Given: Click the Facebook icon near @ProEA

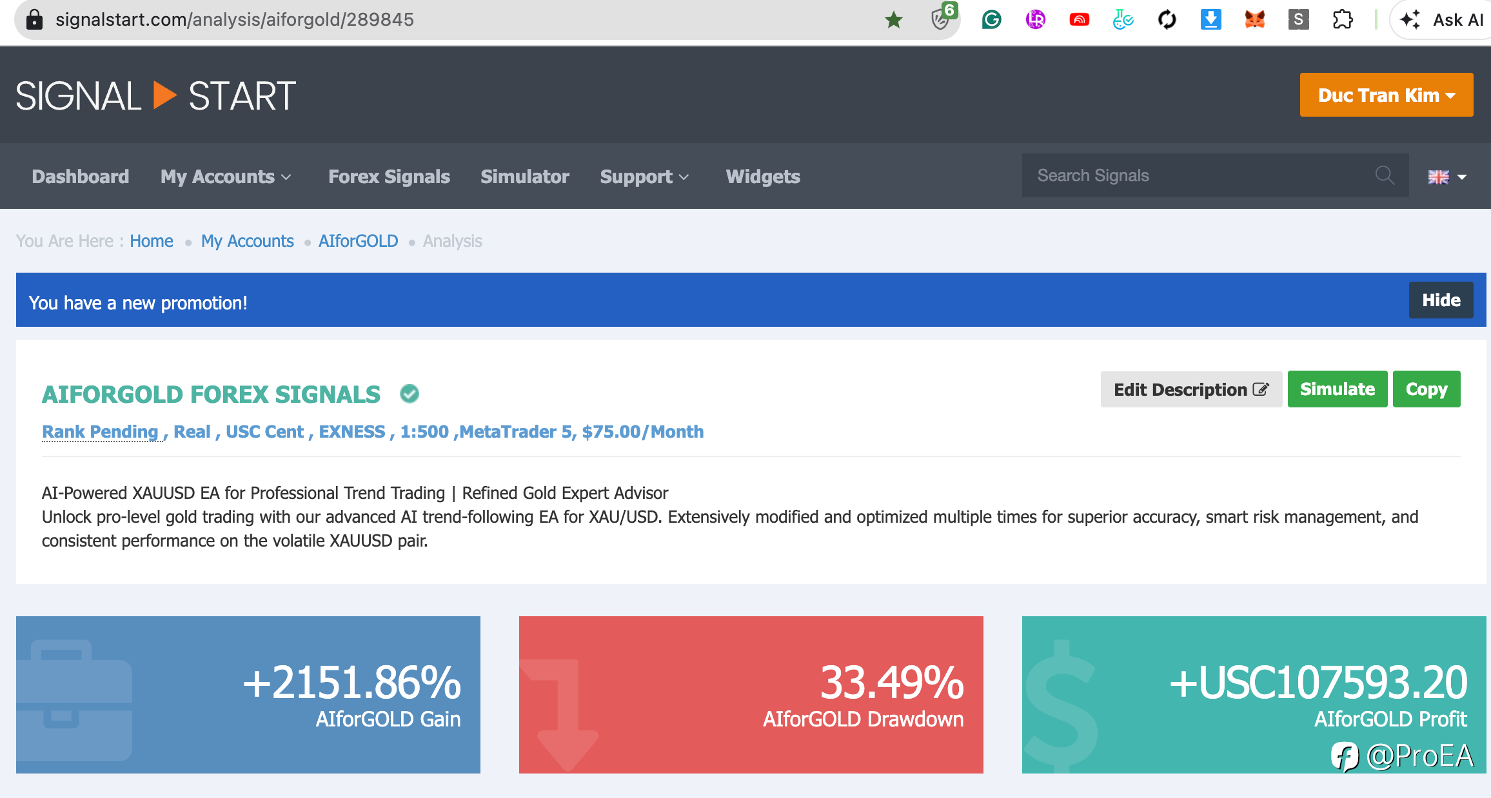Looking at the screenshot, I should coord(1345,757).
